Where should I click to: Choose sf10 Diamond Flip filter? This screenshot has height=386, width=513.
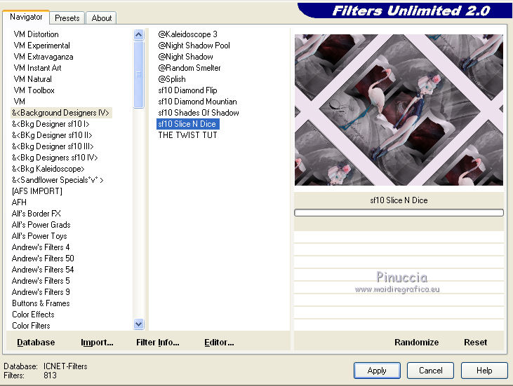[187, 90]
